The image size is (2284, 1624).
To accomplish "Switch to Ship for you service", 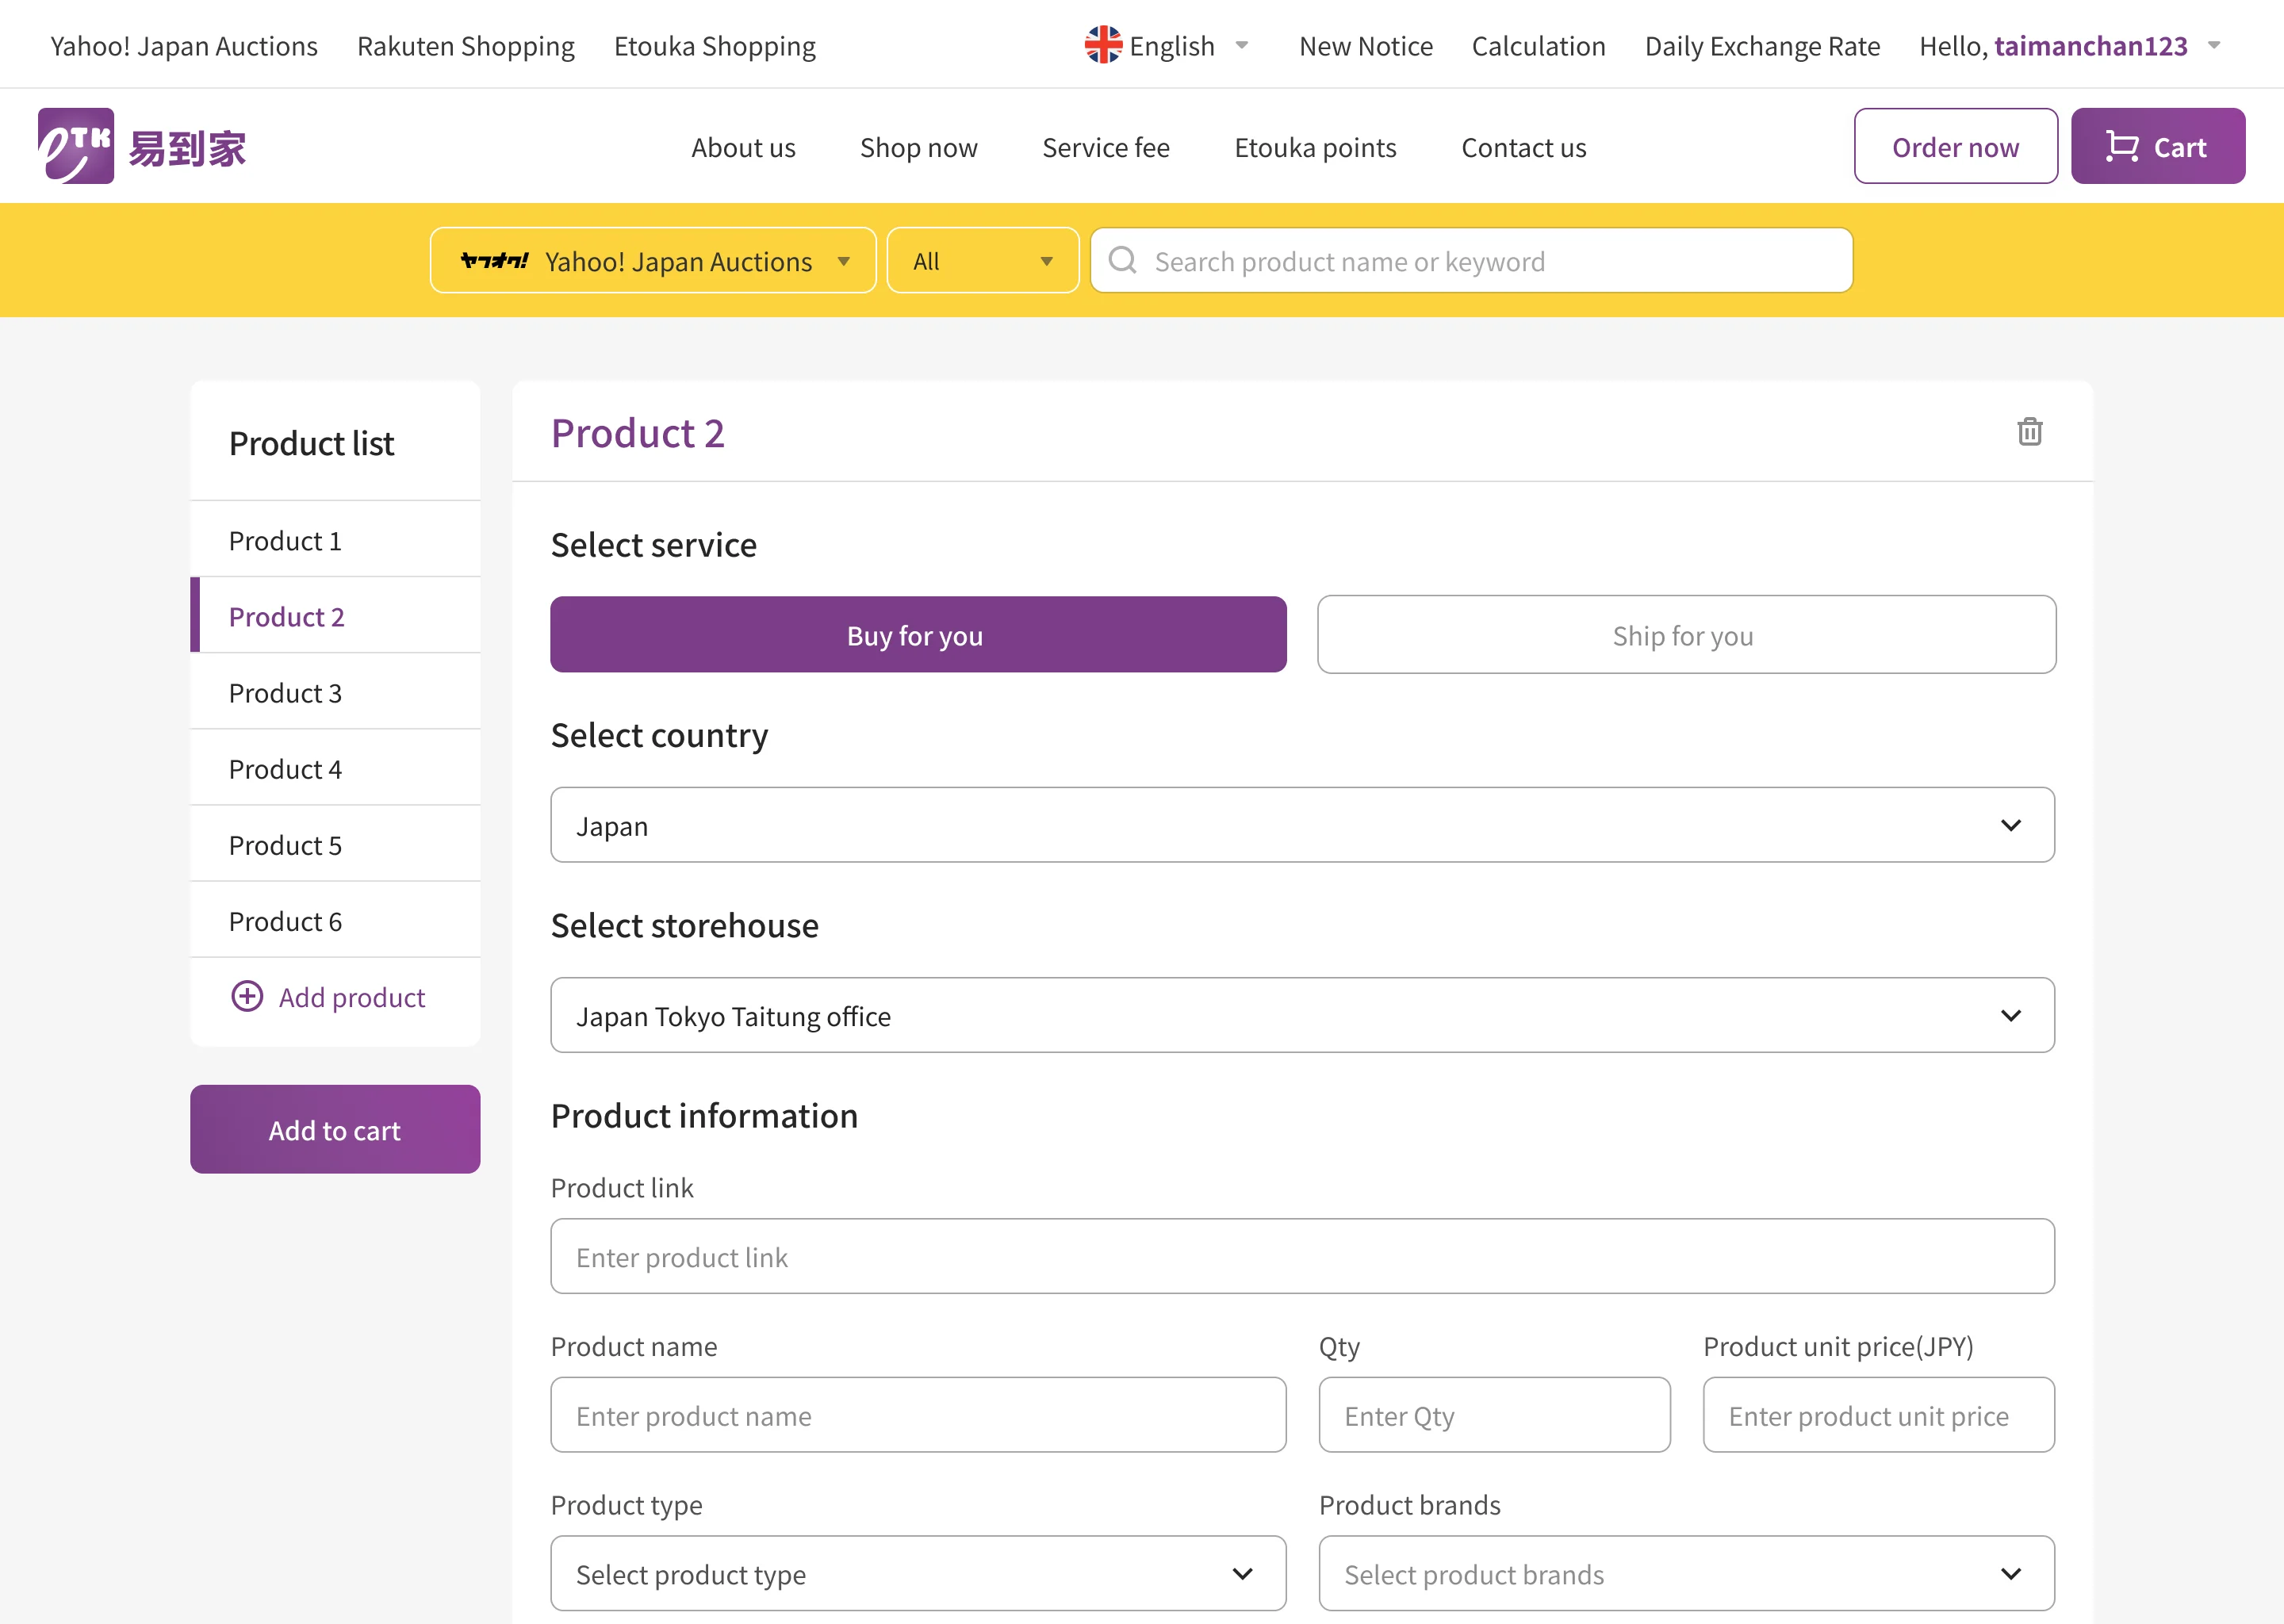I will 1685,635.
